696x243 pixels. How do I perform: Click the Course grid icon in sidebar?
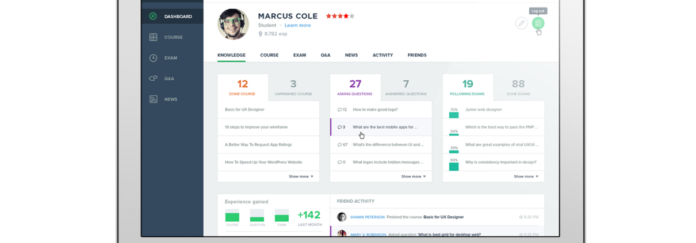pos(153,37)
